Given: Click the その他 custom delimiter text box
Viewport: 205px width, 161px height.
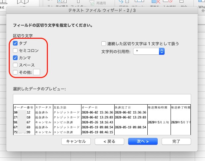Looking at the screenshot, I should (x=37, y=72).
